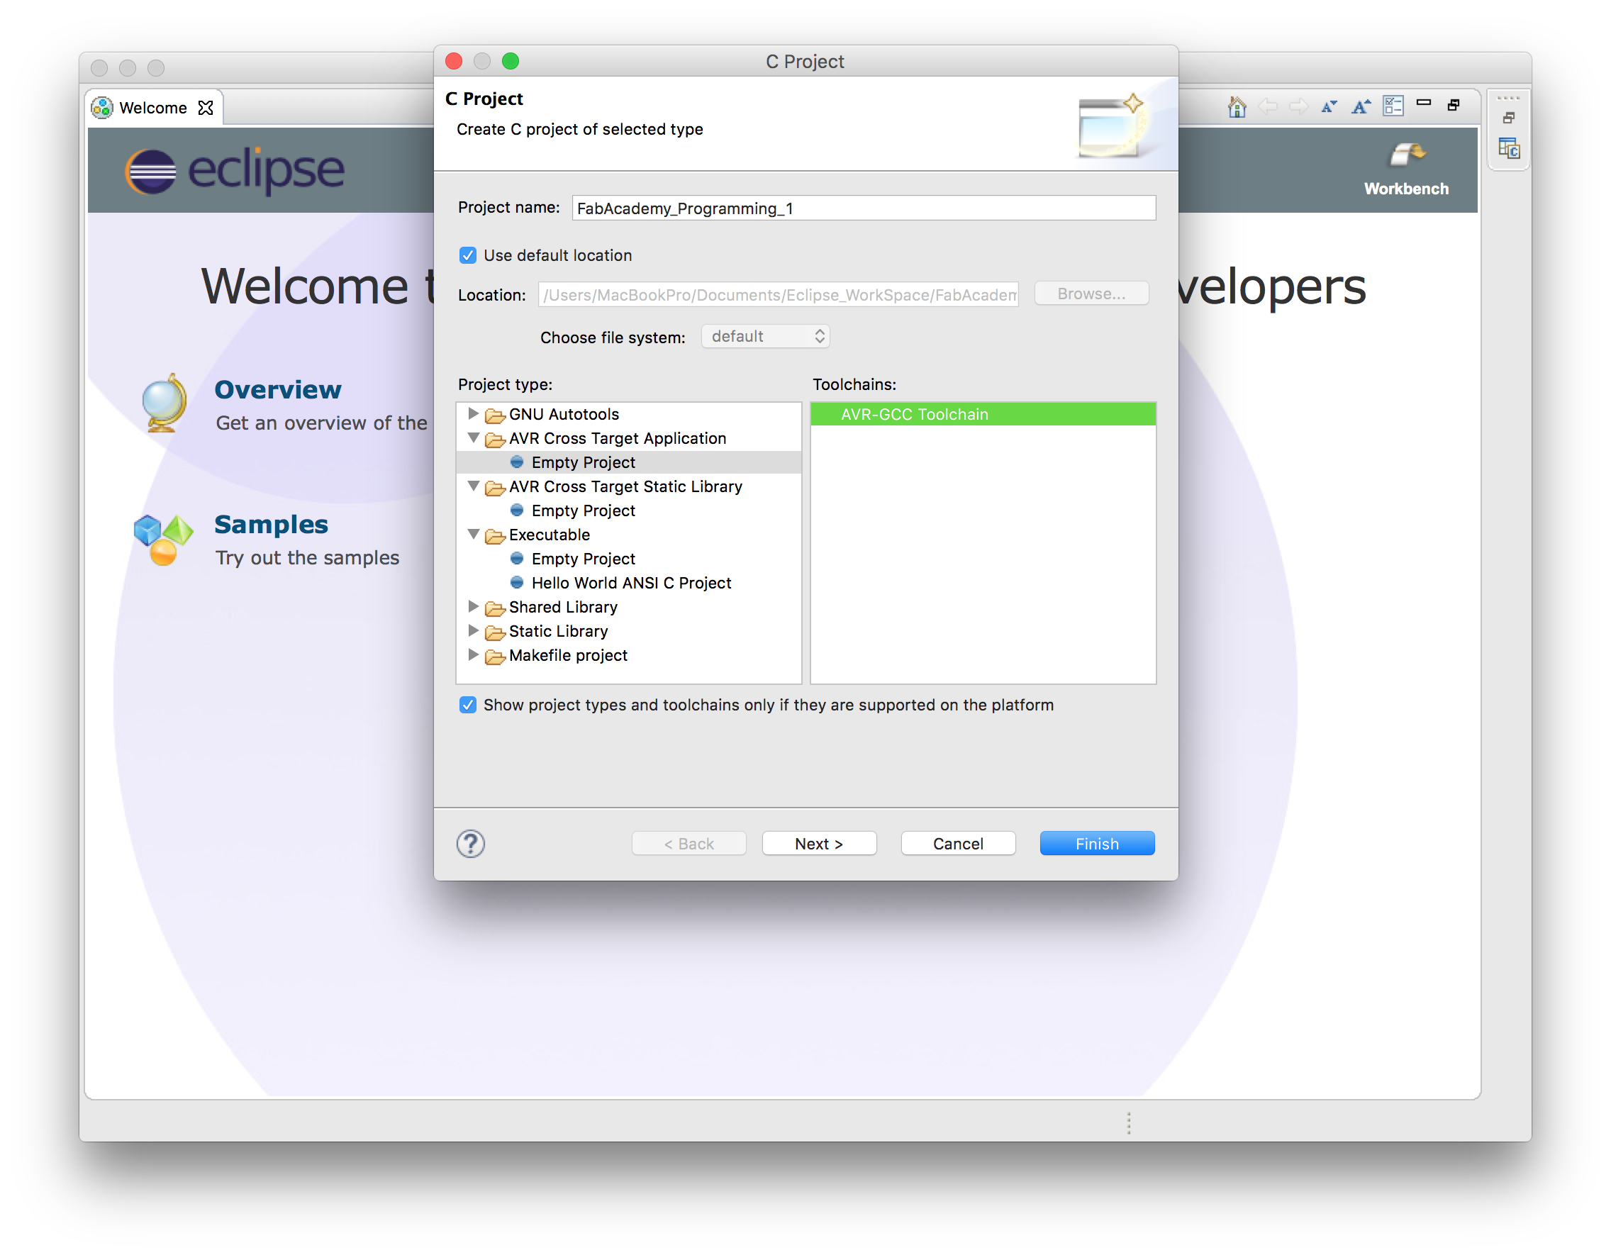Screen dimensions: 1611x1255
Task: Click the Executable folder icon
Action: point(494,535)
